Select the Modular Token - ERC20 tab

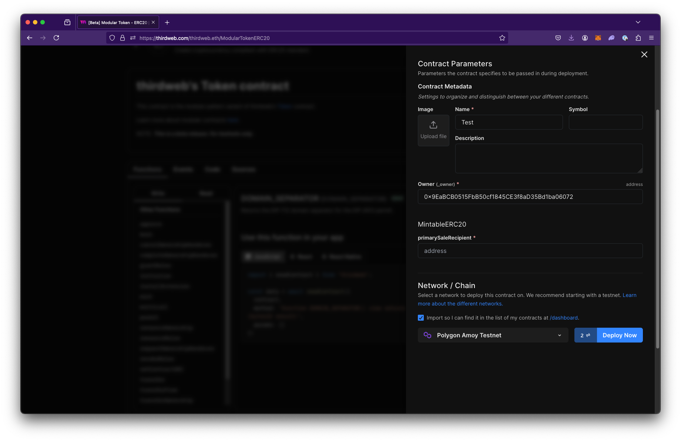coord(118,22)
